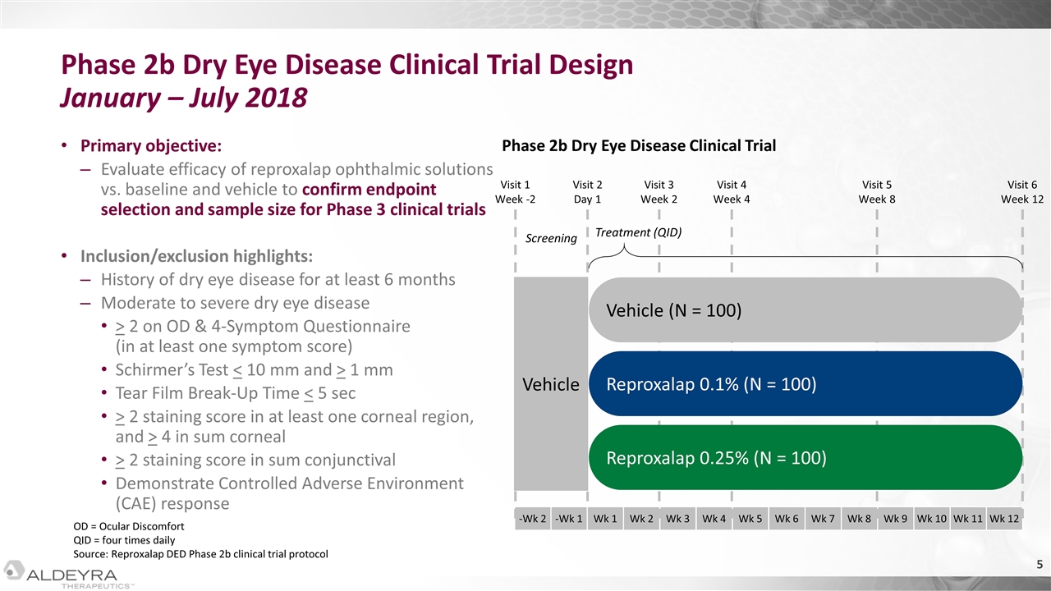Select the 'Visit 1 Week -2' label
The height and width of the screenshot is (591, 1051).
pos(516,192)
